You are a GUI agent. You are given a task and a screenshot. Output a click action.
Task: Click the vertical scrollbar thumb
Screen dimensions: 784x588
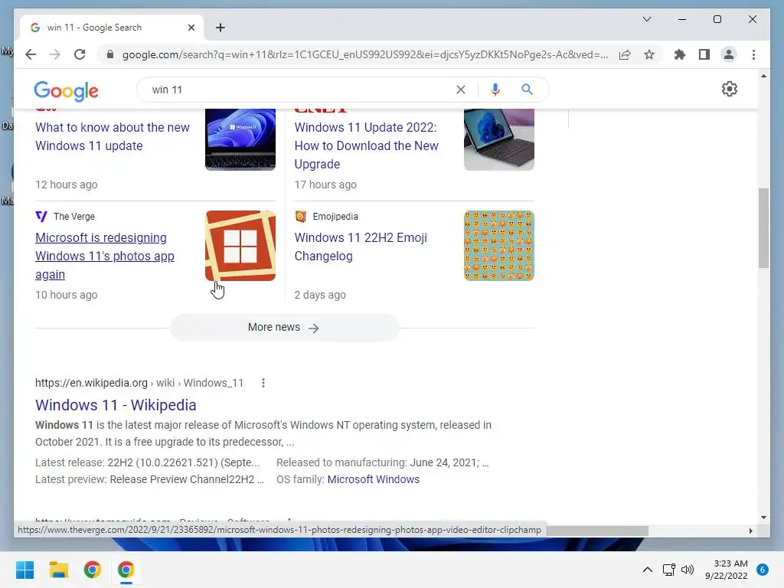pyautogui.click(x=763, y=228)
